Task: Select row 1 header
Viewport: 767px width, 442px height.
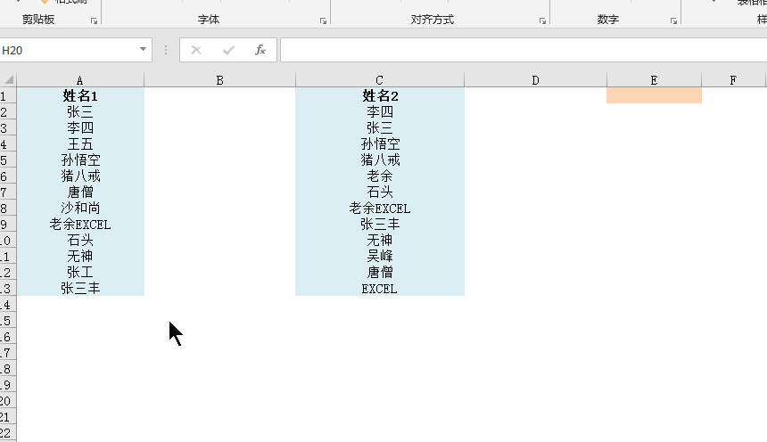Action: coord(8,96)
